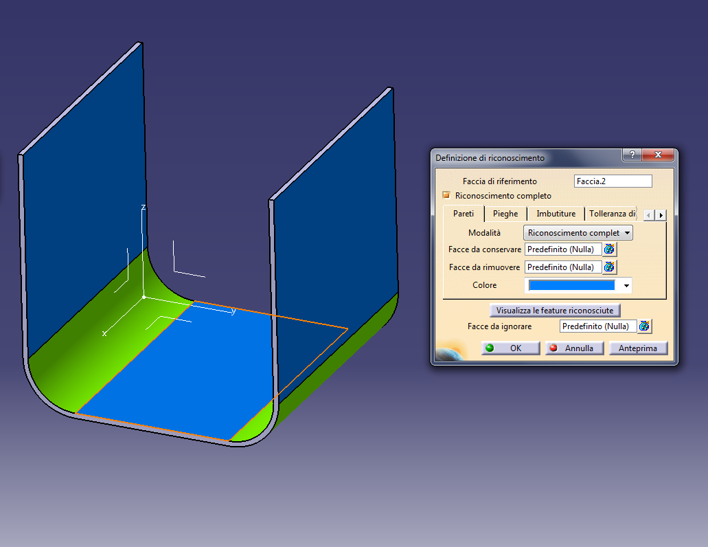This screenshot has width=708, height=547.
Task: Confirm the dialog with OK
Action: [x=510, y=348]
